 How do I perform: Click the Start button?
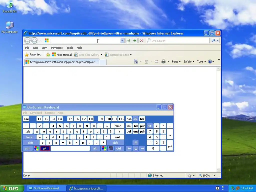pyautogui.click(x=11, y=188)
